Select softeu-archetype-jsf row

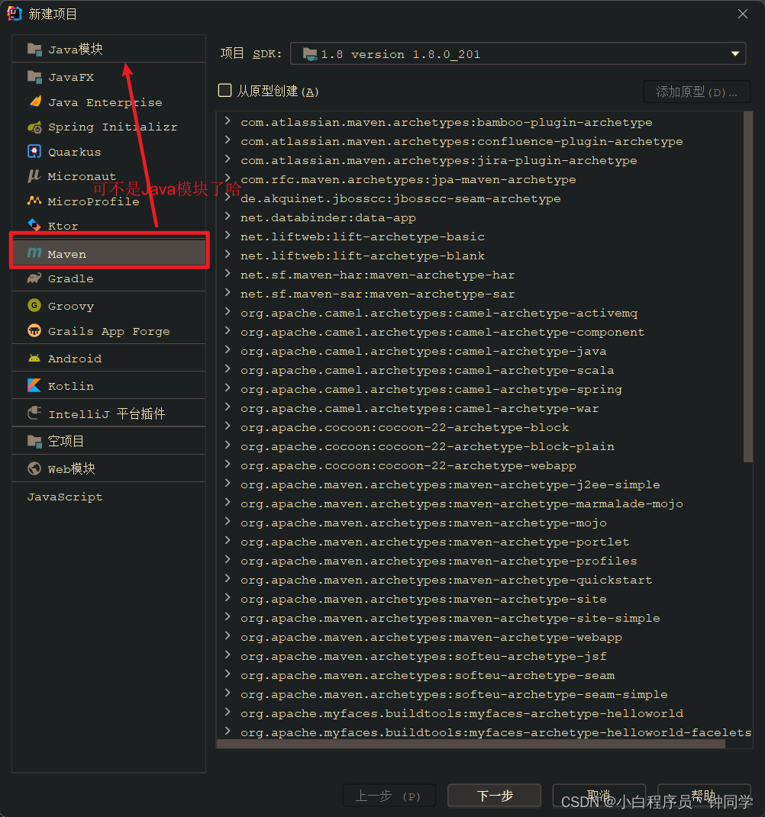pyautogui.click(x=424, y=656)
